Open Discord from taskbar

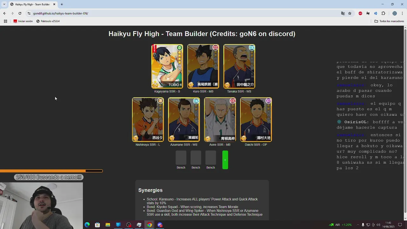coord(160,225)
